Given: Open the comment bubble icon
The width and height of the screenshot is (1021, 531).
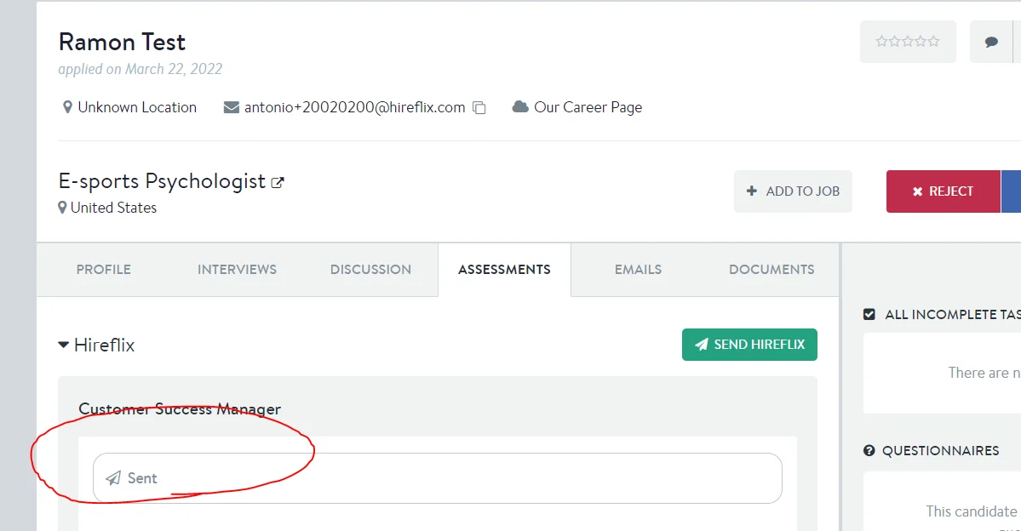Looking at the screenshot, I should (991, 42).
